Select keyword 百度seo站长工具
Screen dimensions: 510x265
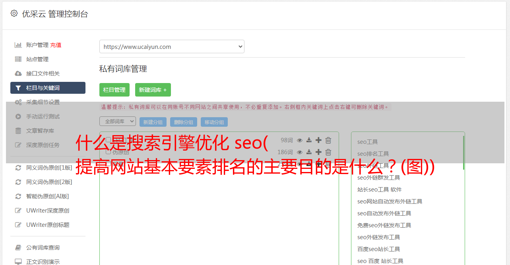[378, 249]
